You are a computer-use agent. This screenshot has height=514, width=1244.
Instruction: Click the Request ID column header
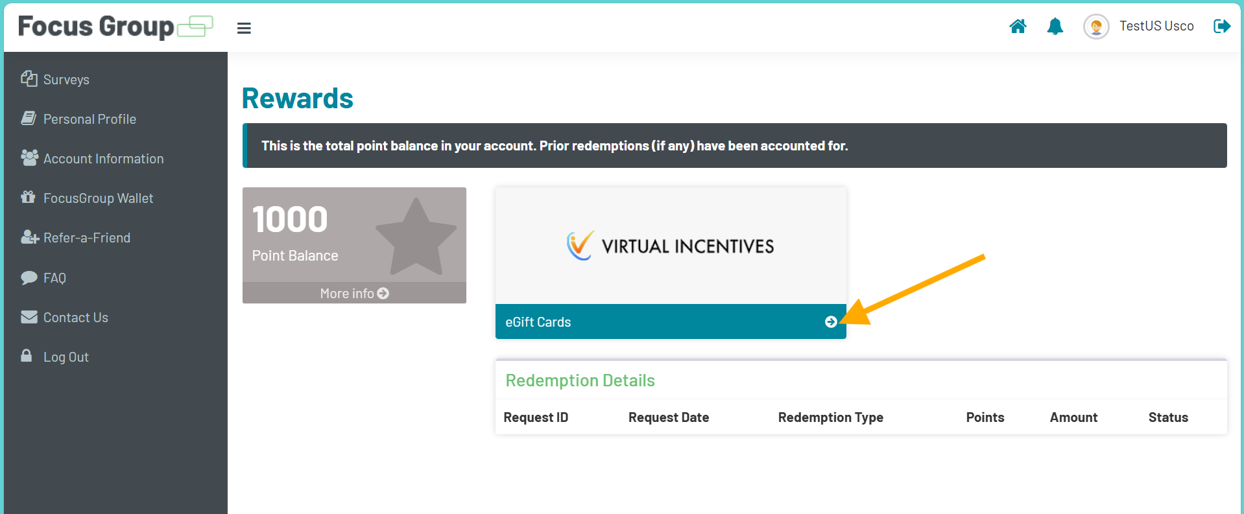(x=536, y=417)
